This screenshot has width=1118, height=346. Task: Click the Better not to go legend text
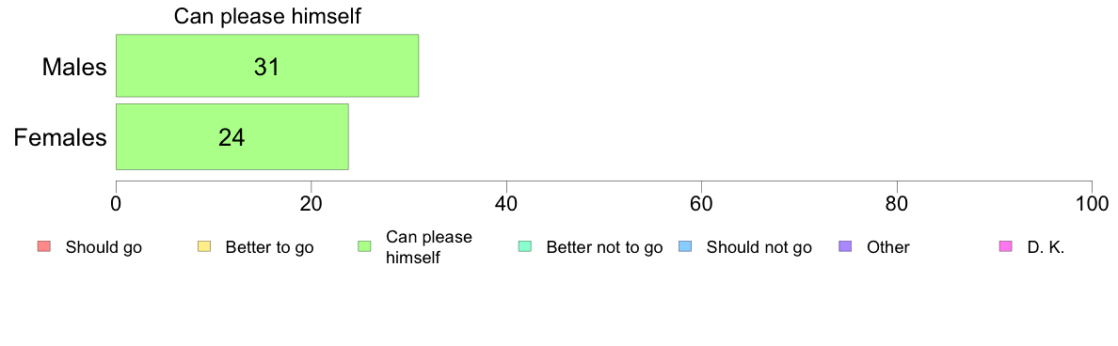[604, 248]
